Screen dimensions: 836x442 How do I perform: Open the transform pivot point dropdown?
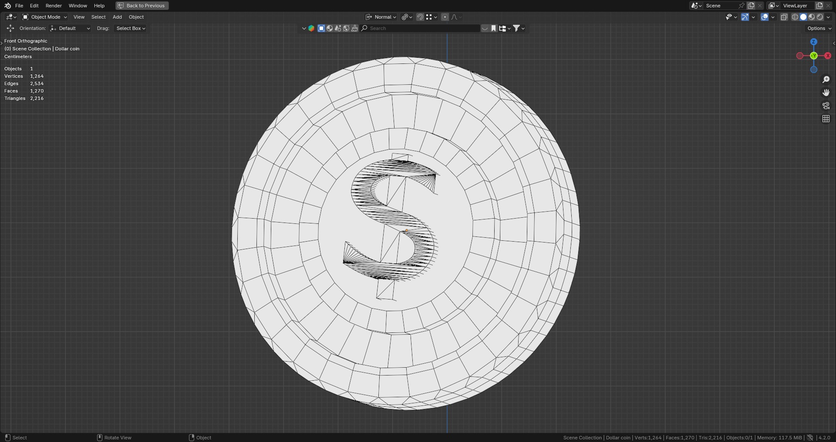407,17
